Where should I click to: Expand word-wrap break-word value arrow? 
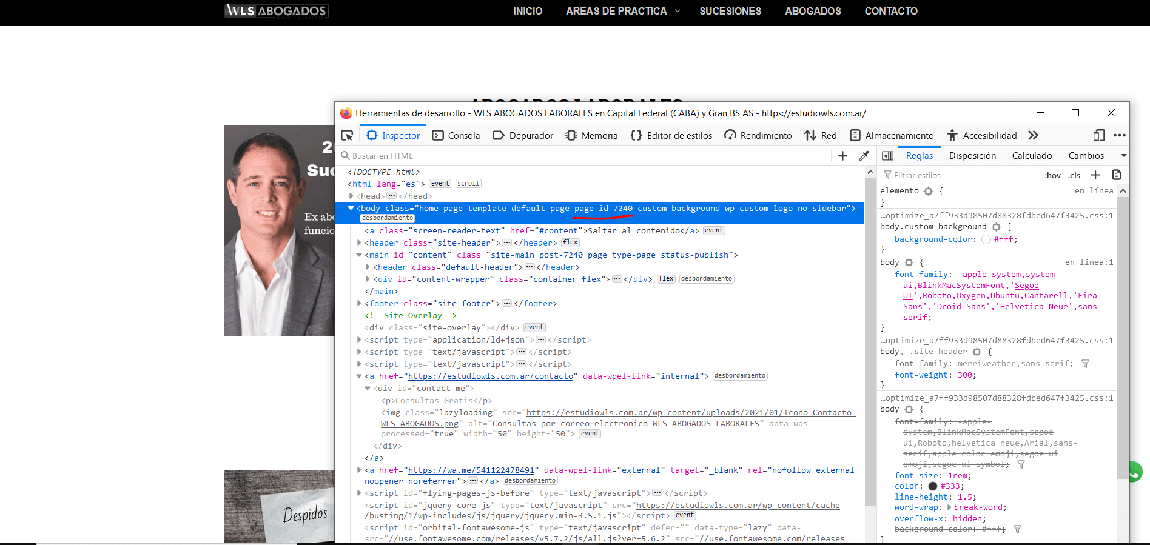pyautogui.click(x=949, y=507)
